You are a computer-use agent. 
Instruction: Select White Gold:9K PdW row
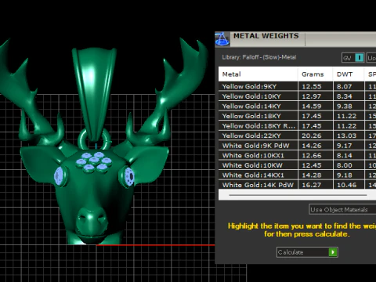[297, 146]
